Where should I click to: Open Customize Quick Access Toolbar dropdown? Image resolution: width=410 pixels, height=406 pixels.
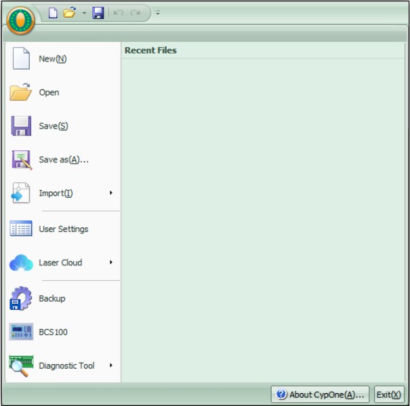[x=158, y=14]
